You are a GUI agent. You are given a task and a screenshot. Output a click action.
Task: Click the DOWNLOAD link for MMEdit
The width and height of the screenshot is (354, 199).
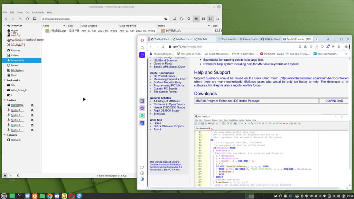coord(334,101)
